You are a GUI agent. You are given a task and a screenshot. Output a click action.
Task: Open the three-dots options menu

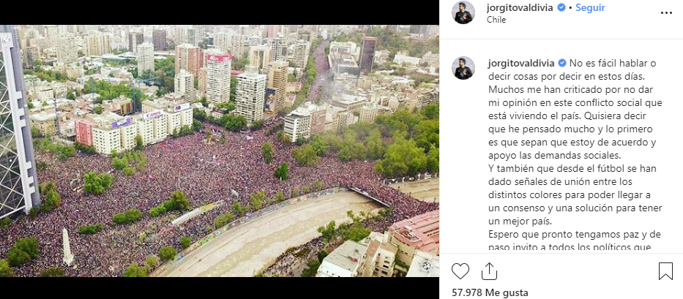666,13
